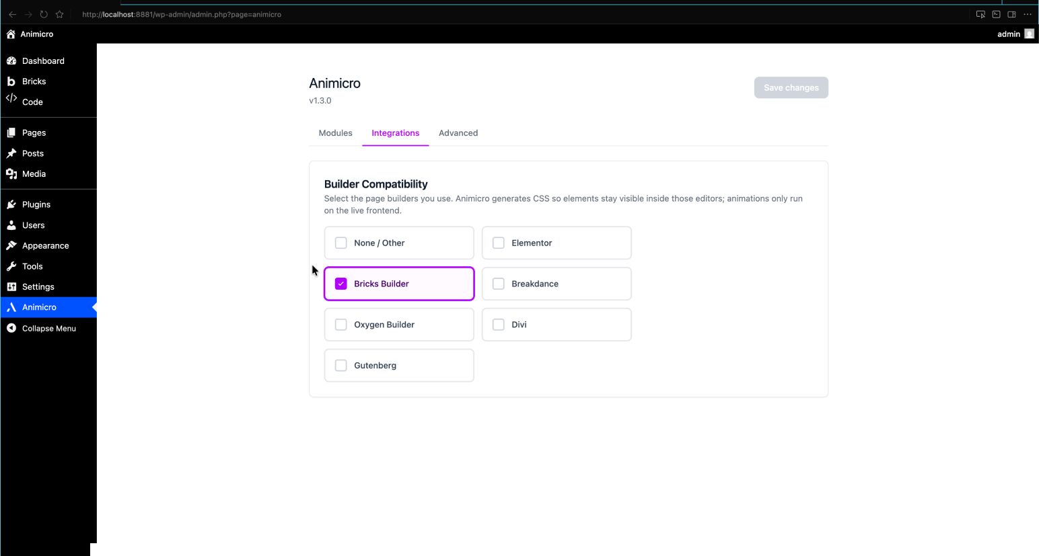1039x556 pixels.
Task: Click the Code brackets icon
Action: pos(11,98)
